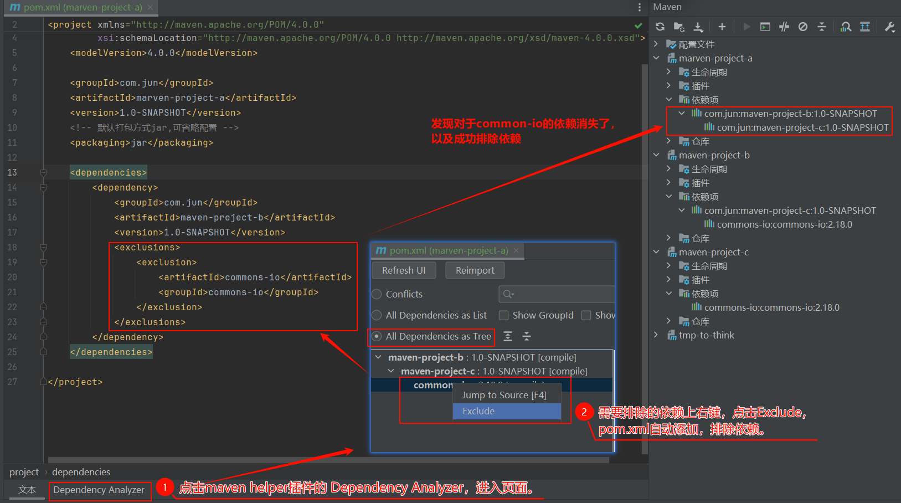Open Execute Maven Goal icon in Maven toolbar
The width and height of the screenshot is (901, 503).
point(765,26)
